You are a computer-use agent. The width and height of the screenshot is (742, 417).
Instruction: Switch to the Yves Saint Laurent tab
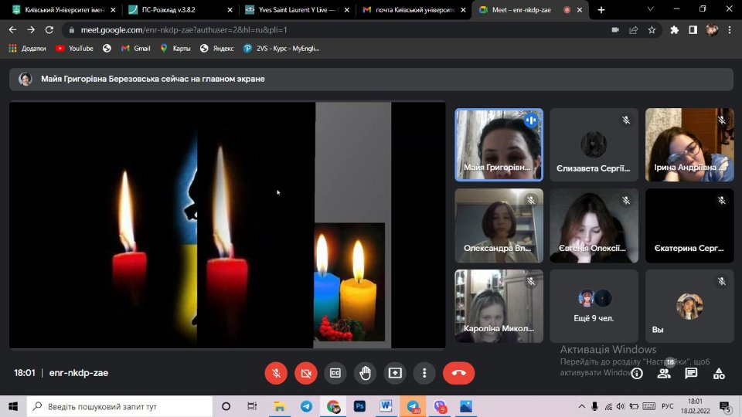(296, 10)
